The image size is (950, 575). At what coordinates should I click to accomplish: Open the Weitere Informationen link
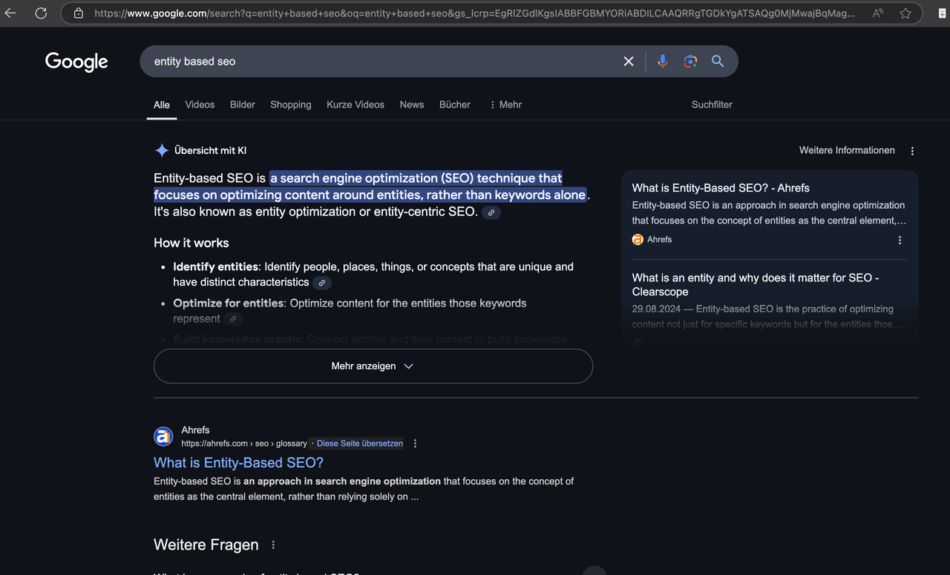(847, 150)
